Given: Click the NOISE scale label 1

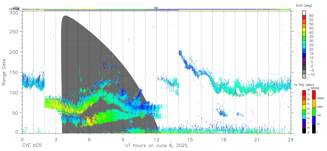Looking at the screenshot, I should pyautogui.click(x=317, y=132).
